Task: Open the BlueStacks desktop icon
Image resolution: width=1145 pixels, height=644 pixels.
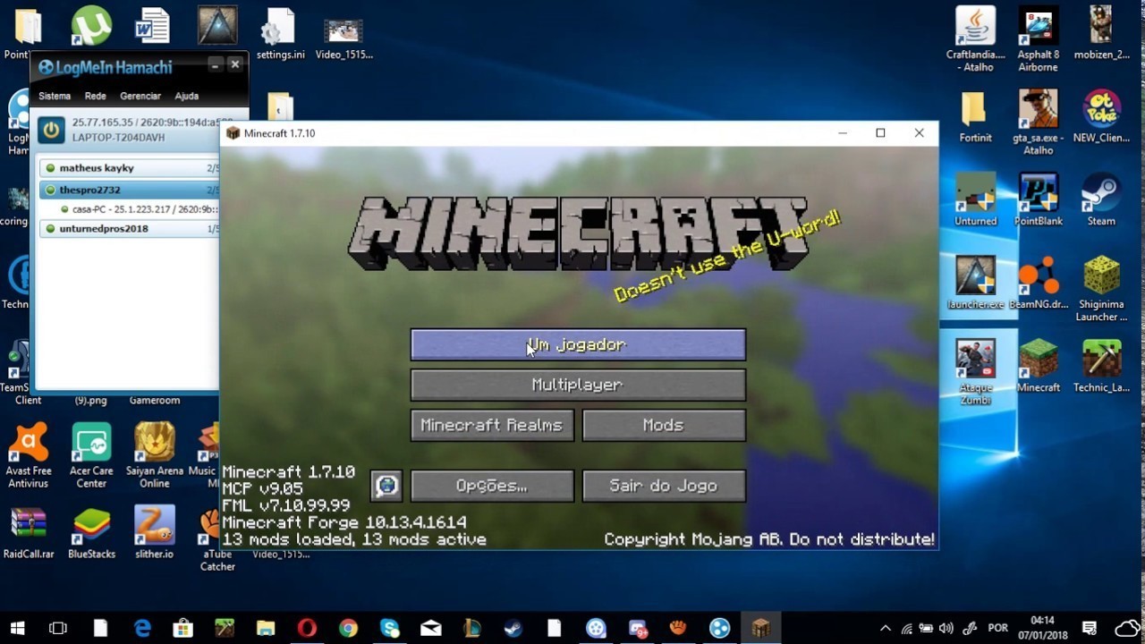Action: (90, 533)
